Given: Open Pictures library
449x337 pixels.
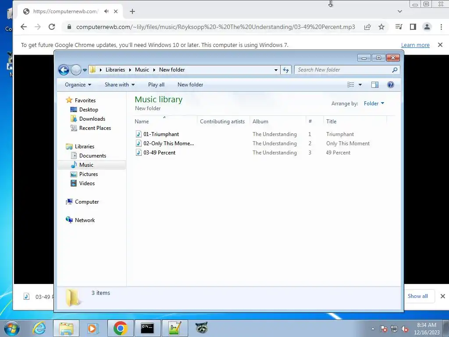Looking at the screenshot, I should click(89, 174).
